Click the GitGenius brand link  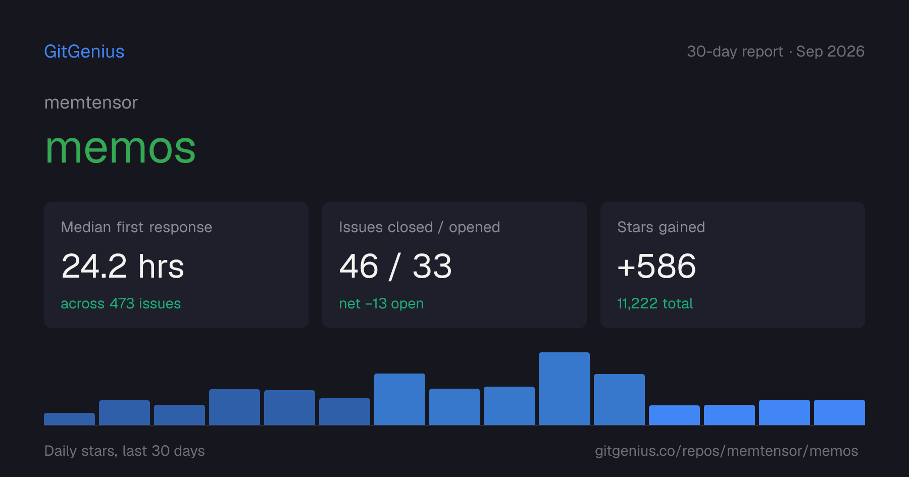84,51
